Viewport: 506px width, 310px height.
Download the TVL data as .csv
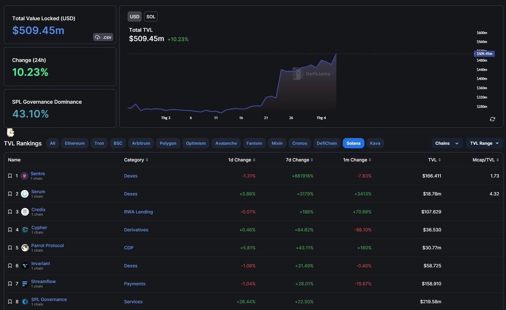[103, 37]
